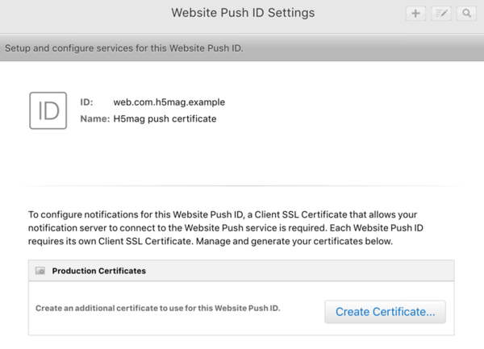
Task: Click the Website Push ID Settings title
Action: click(243, 13)
